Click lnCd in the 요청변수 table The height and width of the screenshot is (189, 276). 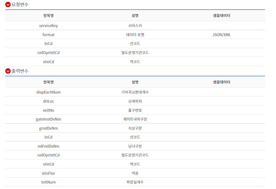tap(49, 44)
